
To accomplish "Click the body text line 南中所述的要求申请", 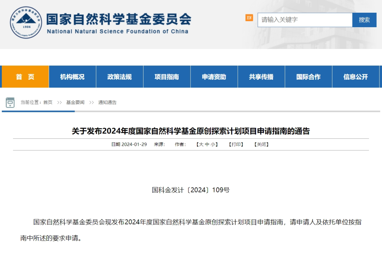I will (51, 238).
